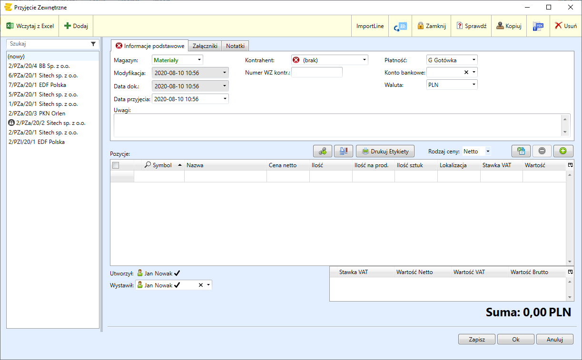Expand the Rodzaj ceny Netto dropdown
Screen dimensions: 582x360
[488, 152]
